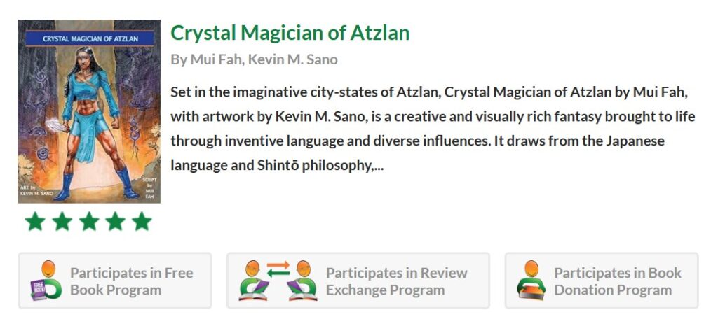Click 'Participates in Free Book Program' label
718x326 pixels.
[131, 281]
